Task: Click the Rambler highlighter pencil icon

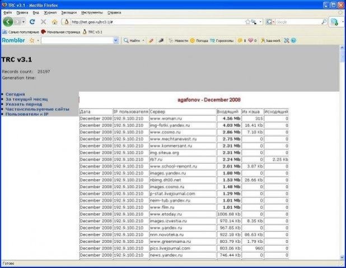Action: 151,41
